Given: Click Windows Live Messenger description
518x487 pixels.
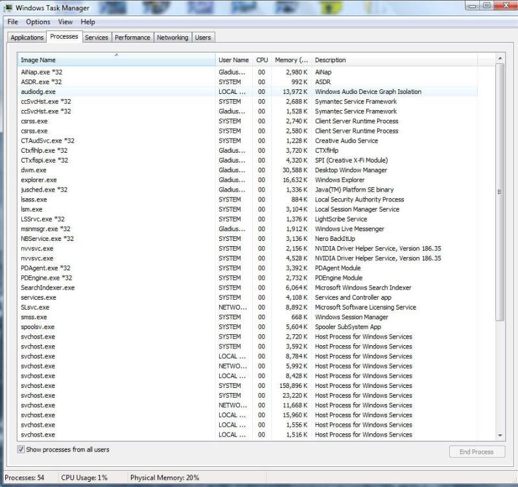Looking at the screenshot, I should pyautogui.click(x=349, y=229).
